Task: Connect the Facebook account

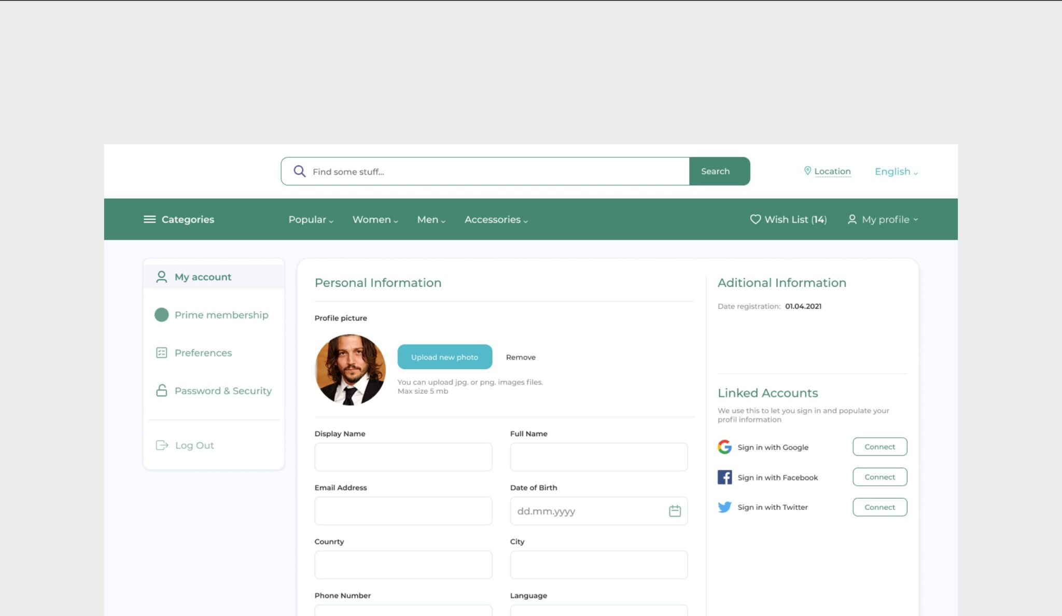Action: click(879, 477)
